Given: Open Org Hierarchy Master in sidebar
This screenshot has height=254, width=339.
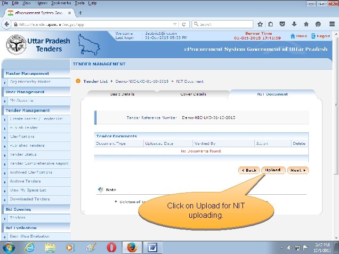Looking at the screenshot, I should click(30, 82).
